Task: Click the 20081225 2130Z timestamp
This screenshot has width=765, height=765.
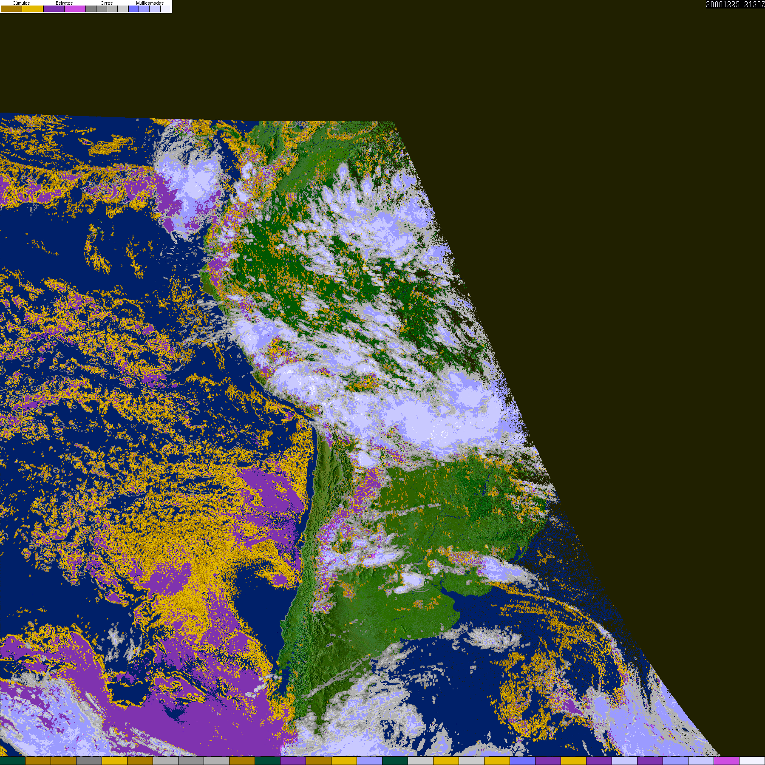Action: [x=735, y=4]
